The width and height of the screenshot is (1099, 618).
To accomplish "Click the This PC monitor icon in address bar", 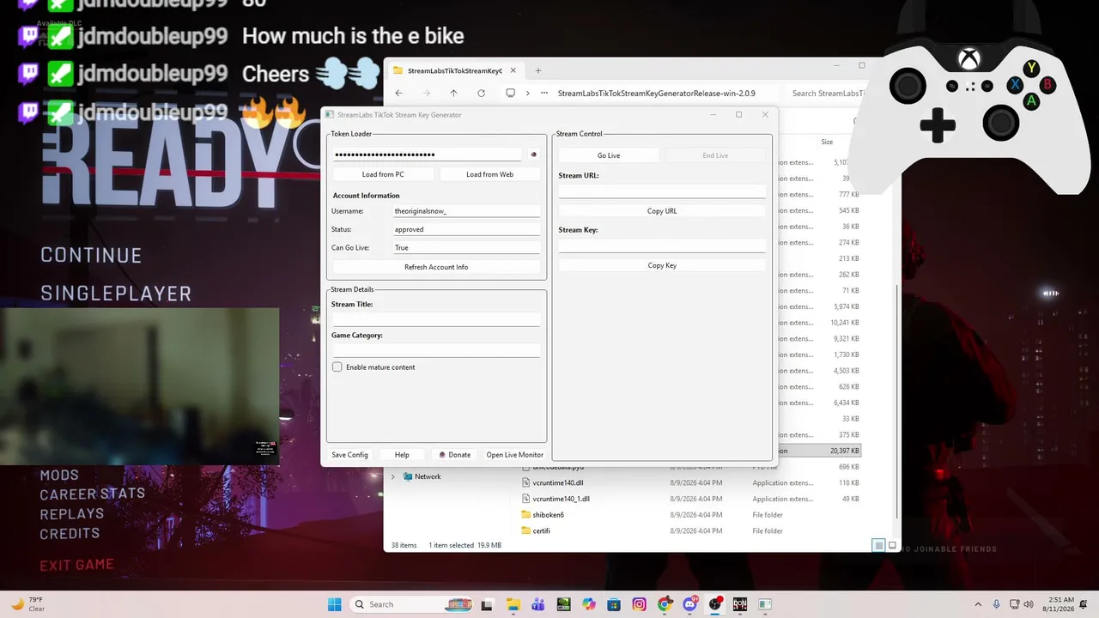I will (x=510, y=93).
